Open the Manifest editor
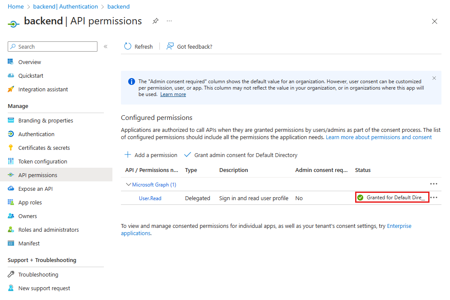Image resolution: width=450 pixels, height=300 pixels. click(29, 243)
